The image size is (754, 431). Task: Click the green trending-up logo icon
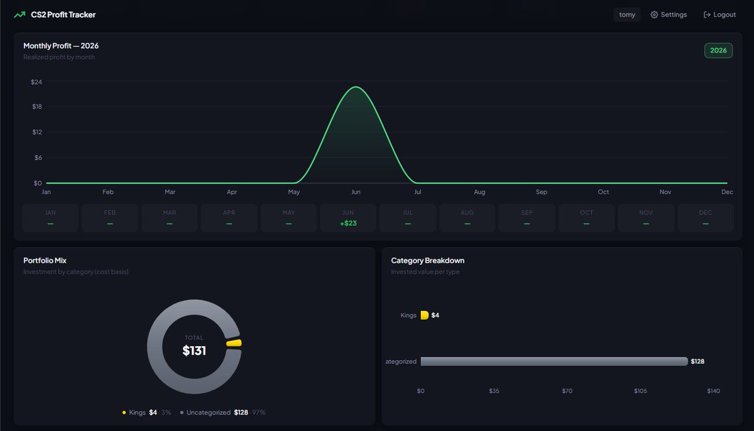[19, 14]
